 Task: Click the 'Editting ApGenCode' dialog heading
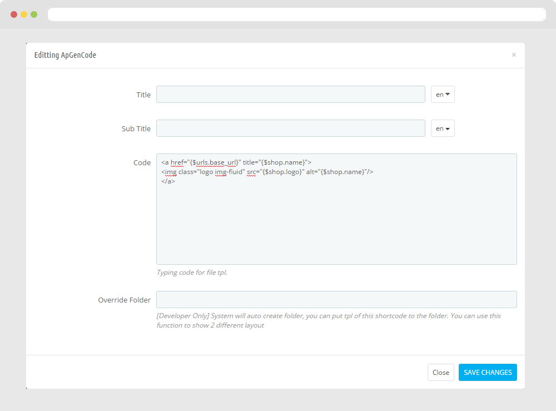[x=65, y=55]
